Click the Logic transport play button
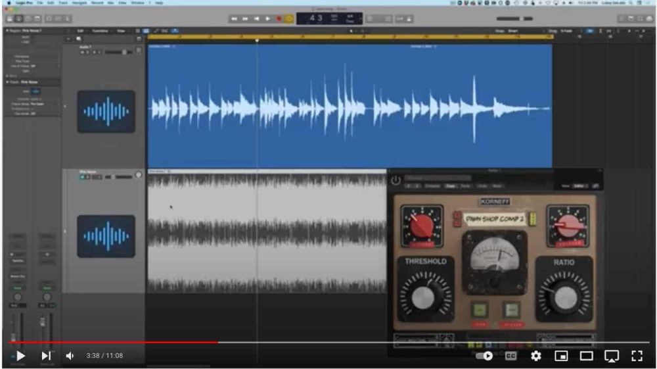657x369 pixels. click(x=268, y=19)
